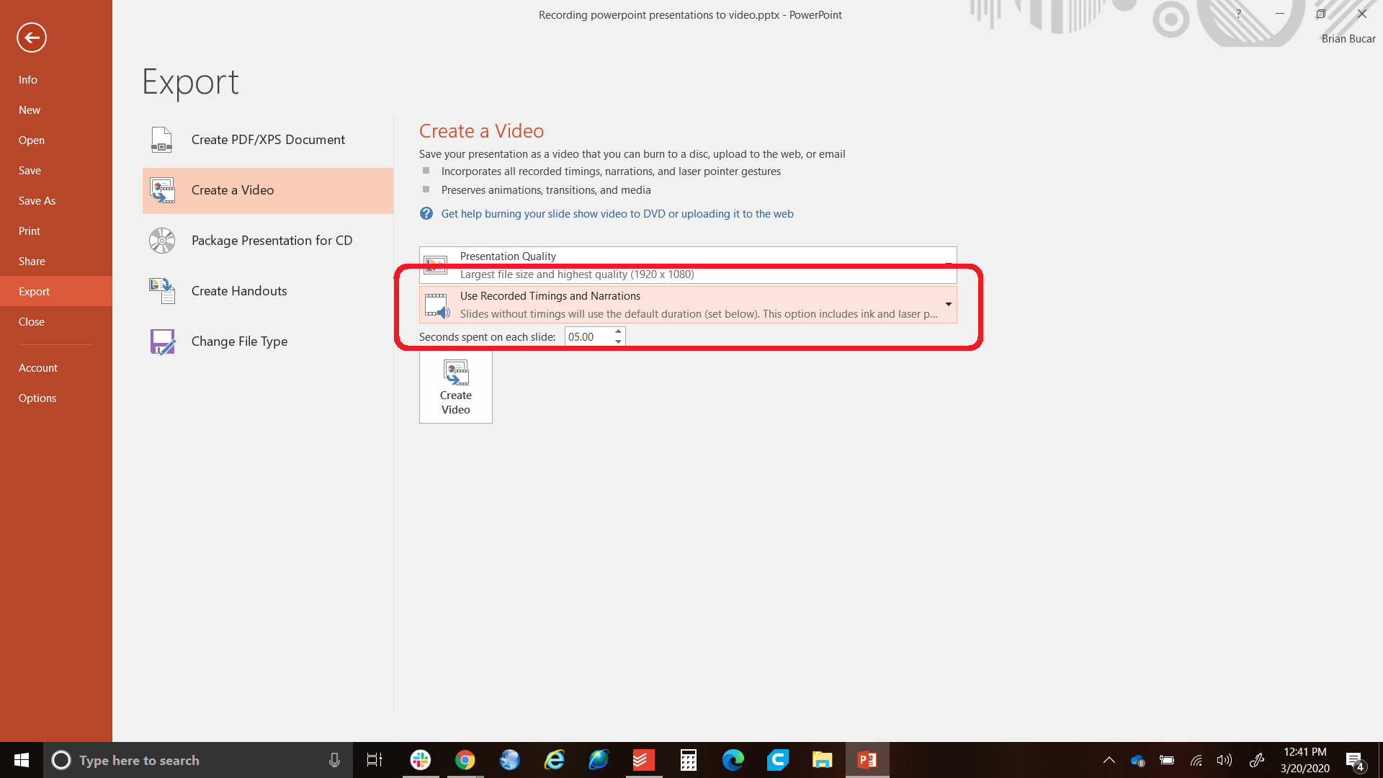Increase seconds spent on each slide
This screenshot has height=778, width=1383.
click(x=618, y=332)
